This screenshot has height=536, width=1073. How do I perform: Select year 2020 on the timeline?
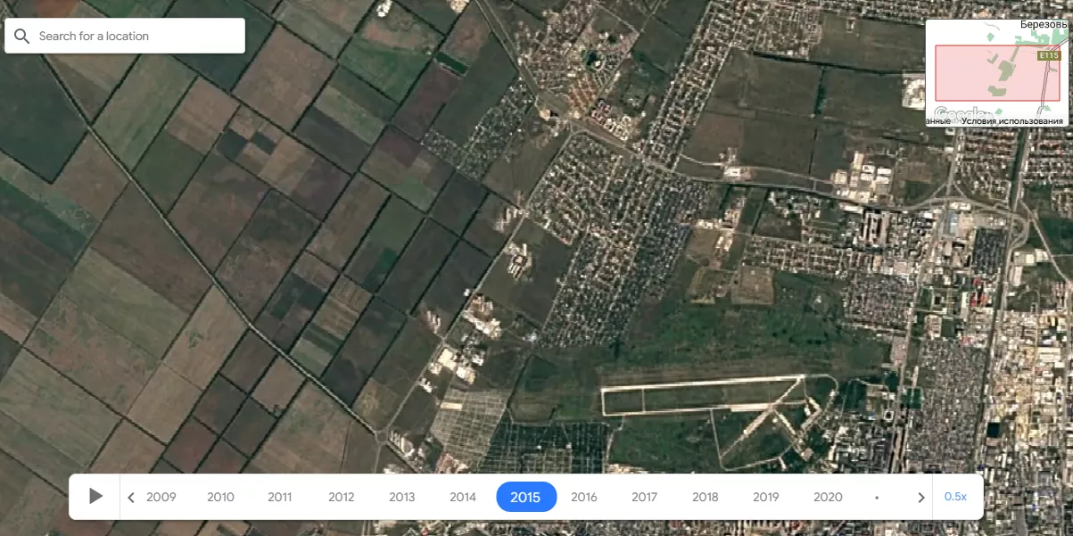pos(828,498)
